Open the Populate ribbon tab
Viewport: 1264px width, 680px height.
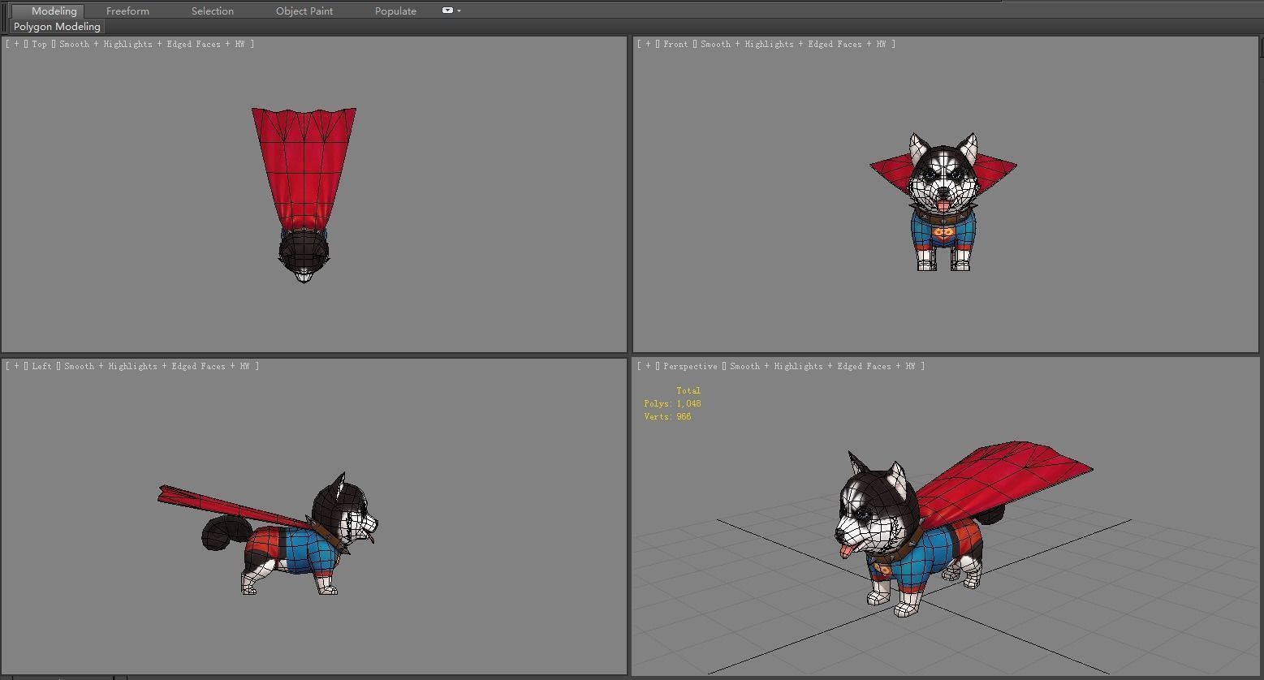point(395,11)
